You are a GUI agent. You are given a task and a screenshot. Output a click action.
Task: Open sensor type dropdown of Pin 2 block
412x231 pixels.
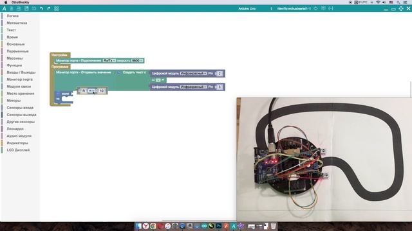tap(193, 73)
